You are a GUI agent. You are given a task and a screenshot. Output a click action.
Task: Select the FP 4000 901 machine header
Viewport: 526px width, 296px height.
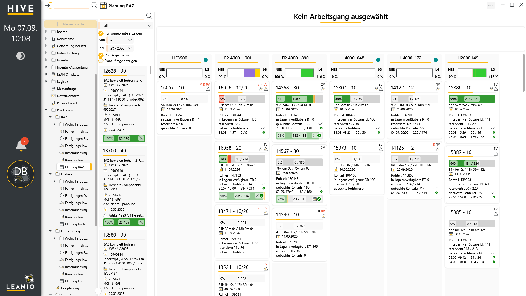(x=238, y=58)
